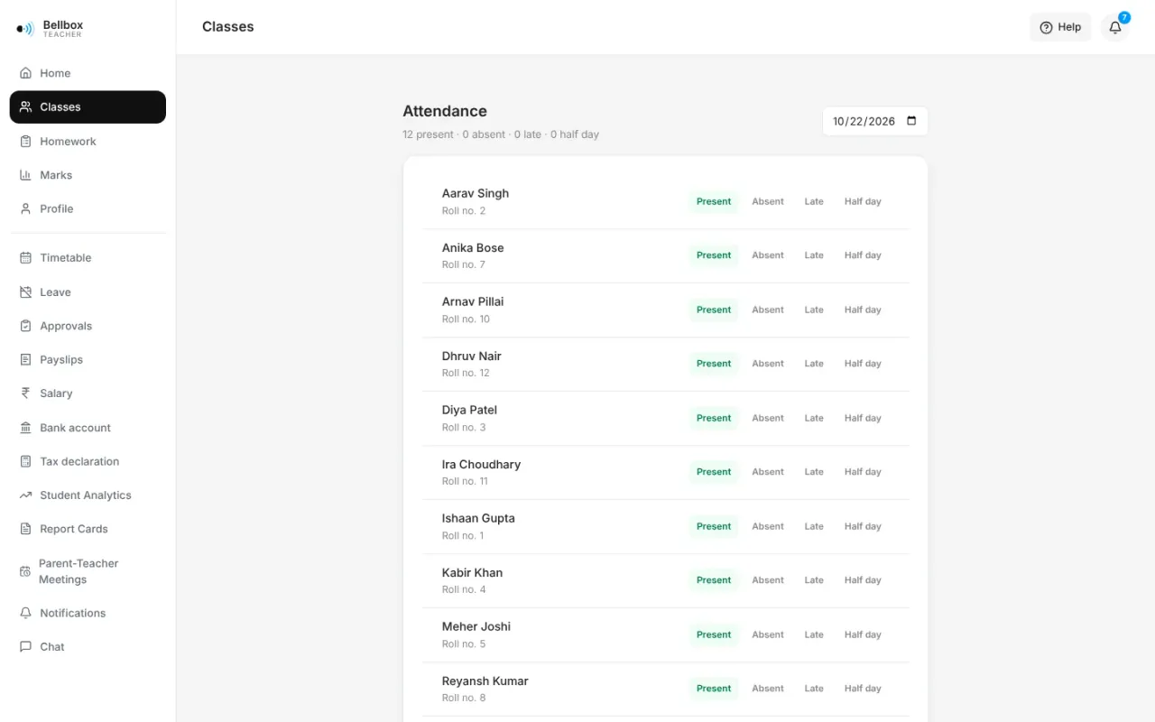The width and height of the screenshot is (1155, 722).
Task: Open notifications bell in top bar
Action: pos(1115,27)
